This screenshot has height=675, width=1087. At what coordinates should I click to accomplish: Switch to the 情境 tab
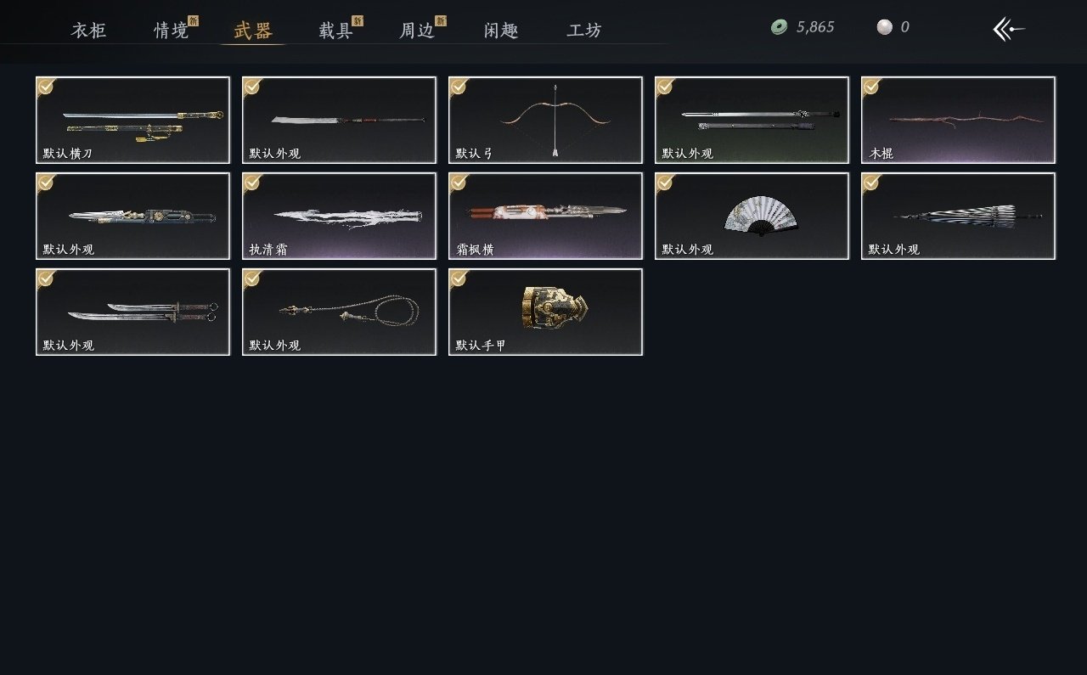click(x=172, y=31)
